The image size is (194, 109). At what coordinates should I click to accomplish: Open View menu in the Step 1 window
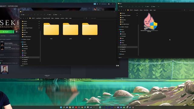pos(153,6)
